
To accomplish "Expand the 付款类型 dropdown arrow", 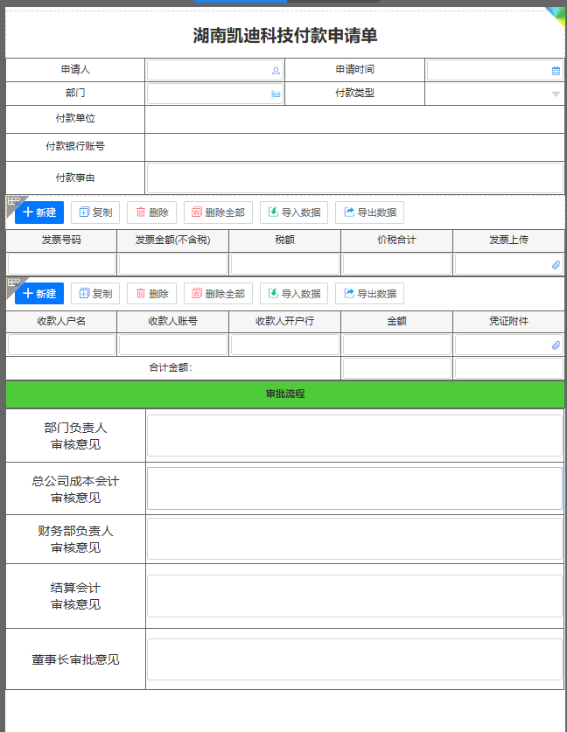I will point(556,94).
